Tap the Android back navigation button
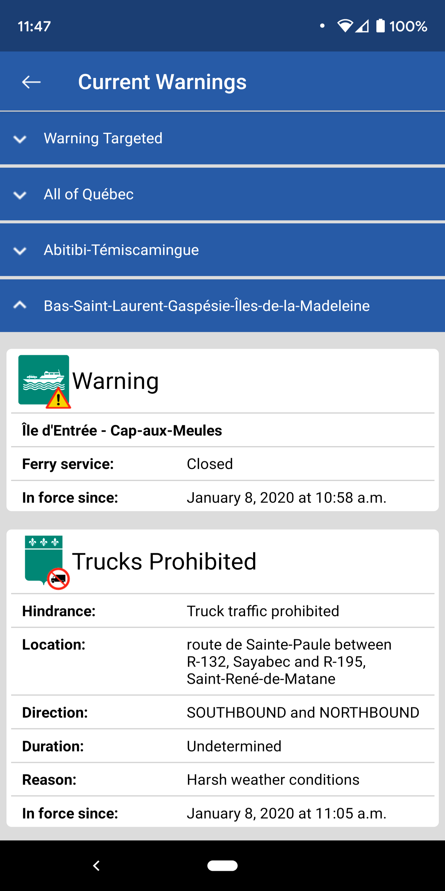The image size is (445, 891). click(96, 866)
